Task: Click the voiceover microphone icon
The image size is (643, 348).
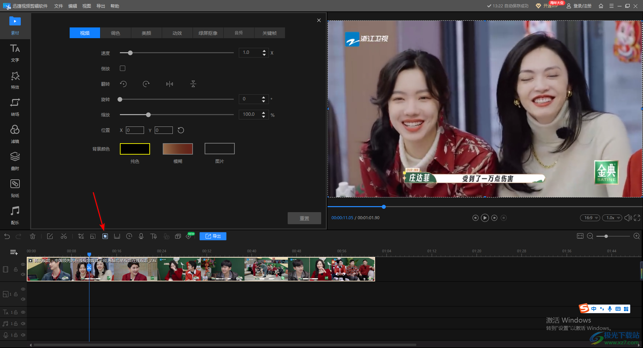Action: [x=141, y=236]
